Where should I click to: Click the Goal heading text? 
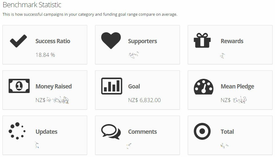pos(134,86)
